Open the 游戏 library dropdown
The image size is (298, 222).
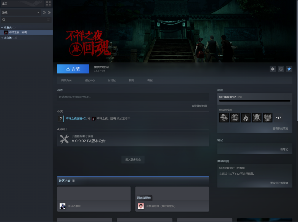(x=20, y=12)
